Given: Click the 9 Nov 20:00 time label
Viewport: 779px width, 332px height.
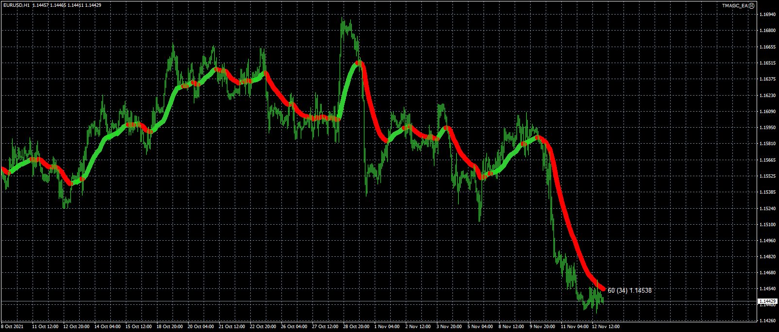Looking at the screenshot, I should [542, 327].
